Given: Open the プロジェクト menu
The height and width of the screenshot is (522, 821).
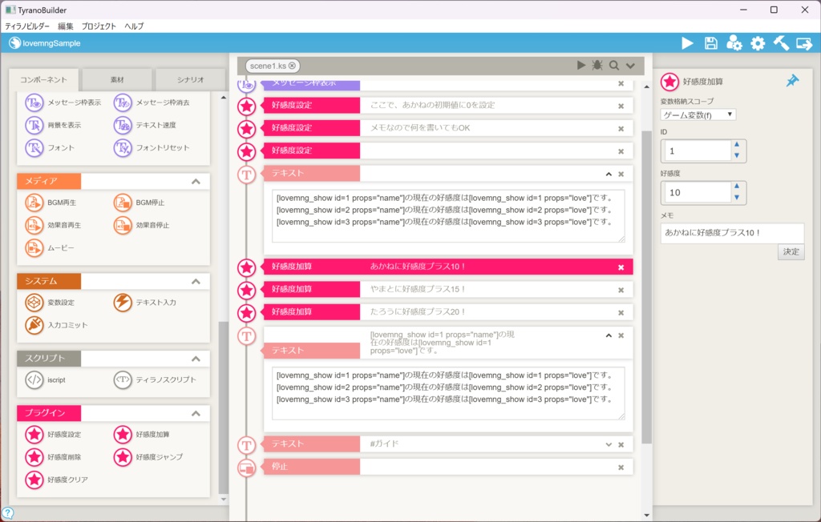Looking at the screenshot, I should coord(99,26).
